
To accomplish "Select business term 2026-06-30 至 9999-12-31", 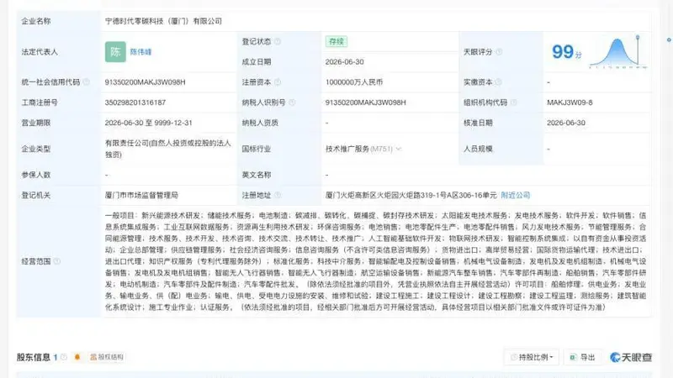I will (149, 123).
